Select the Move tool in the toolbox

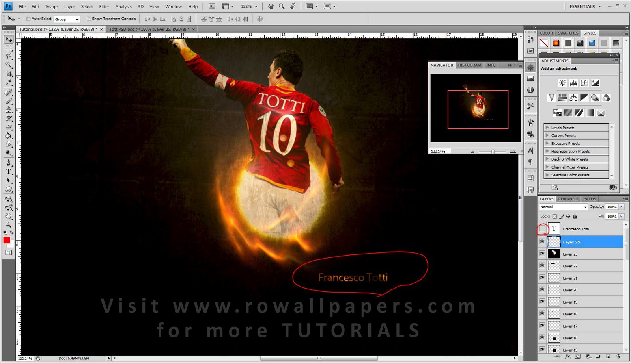[9, 39]
